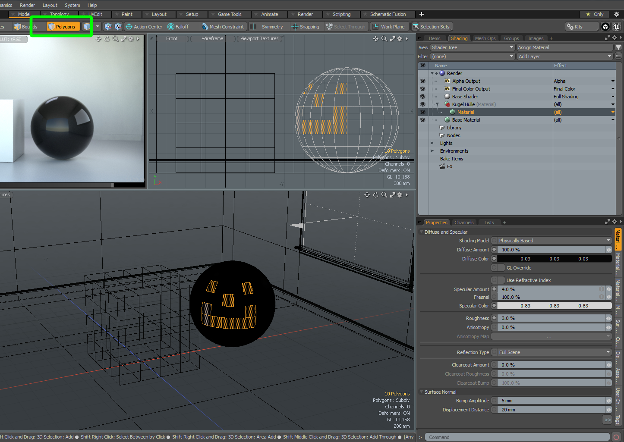The height and width of the screenshot is (442, 624).
Task: Open the System menu
Action: click(72, 5)
